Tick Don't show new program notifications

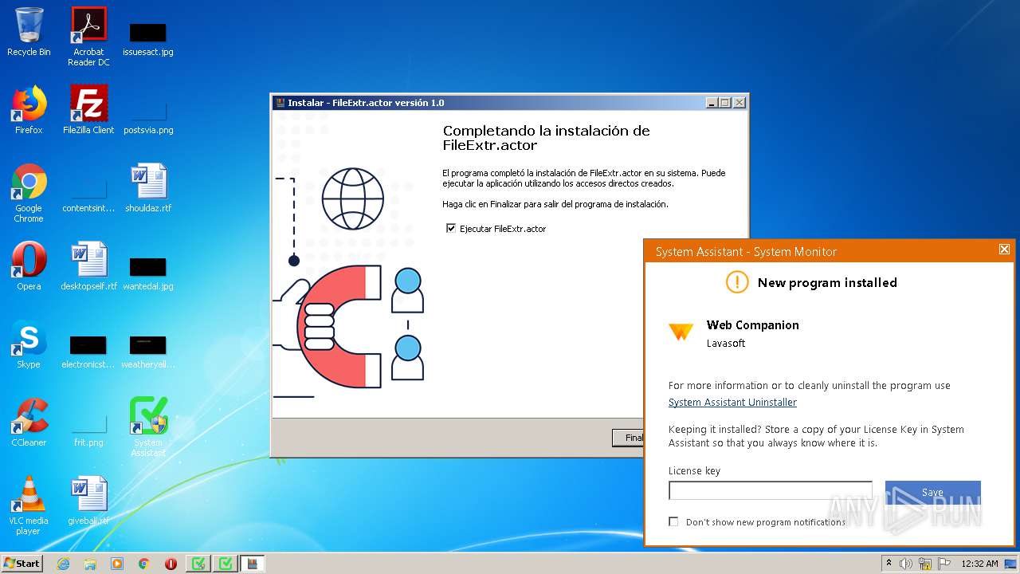[674, 522]
